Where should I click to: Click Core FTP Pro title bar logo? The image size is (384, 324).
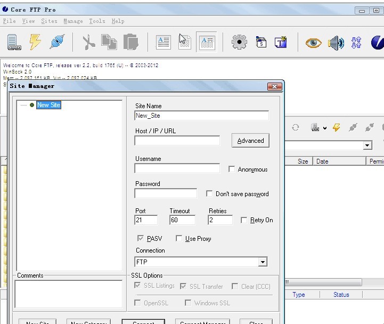pos(5,9)
